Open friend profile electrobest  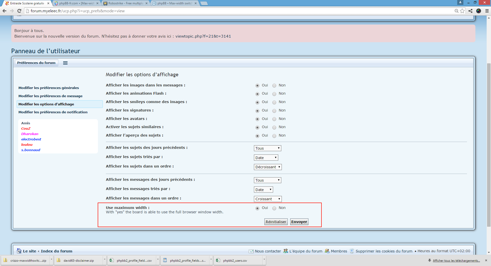point(31,139)
